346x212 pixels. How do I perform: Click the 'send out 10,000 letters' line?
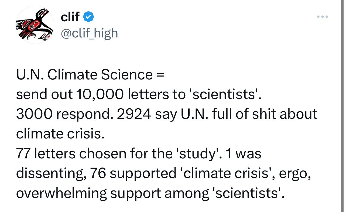tap(139, 94)
